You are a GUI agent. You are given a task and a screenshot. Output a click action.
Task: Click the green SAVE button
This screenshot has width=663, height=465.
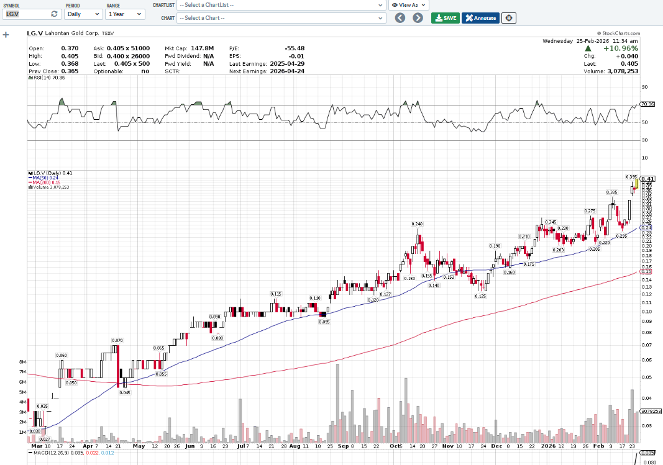click(444, 18)
